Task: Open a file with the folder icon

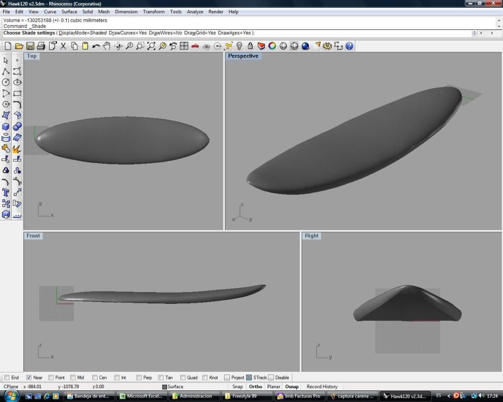Action: [19, 46]
